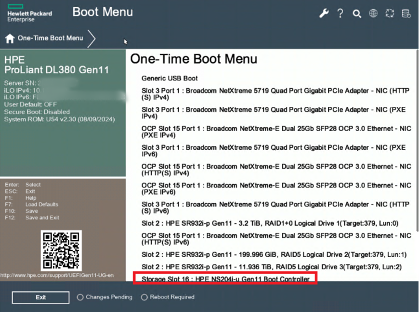Select One-Time Boot Menu breadcrumb item

(50, 38)
